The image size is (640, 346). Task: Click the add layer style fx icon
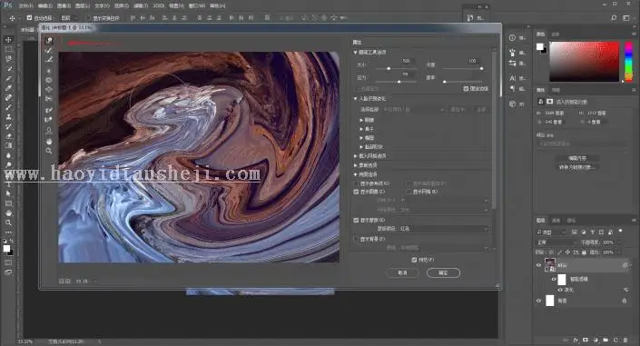576,340
